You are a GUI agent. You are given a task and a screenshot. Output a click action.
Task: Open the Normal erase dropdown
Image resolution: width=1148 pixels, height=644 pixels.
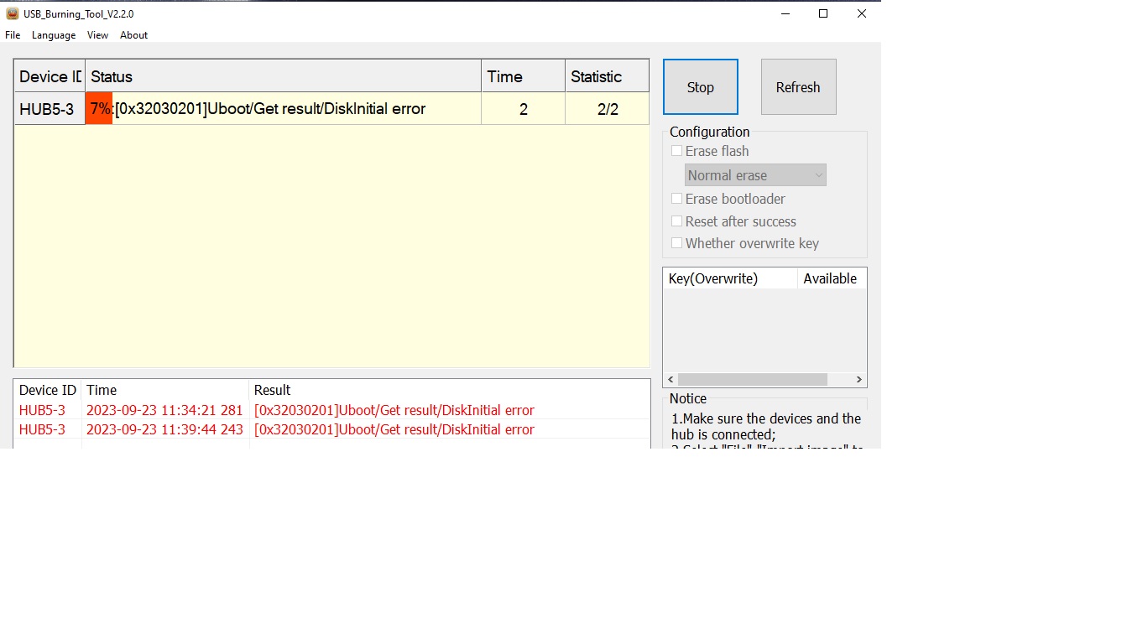click(755, 175)
